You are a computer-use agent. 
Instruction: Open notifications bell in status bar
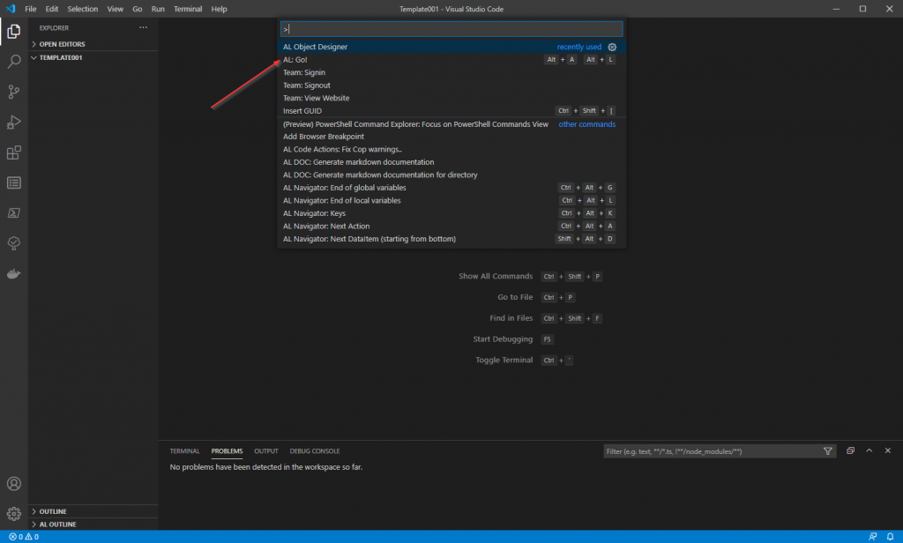tap(890, 537)
